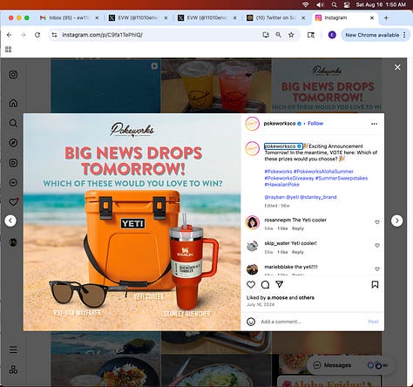Viewport: 413px width, 387px height.
Task: Open the More hamburger menu in sidebar
Action: [13, 350]
